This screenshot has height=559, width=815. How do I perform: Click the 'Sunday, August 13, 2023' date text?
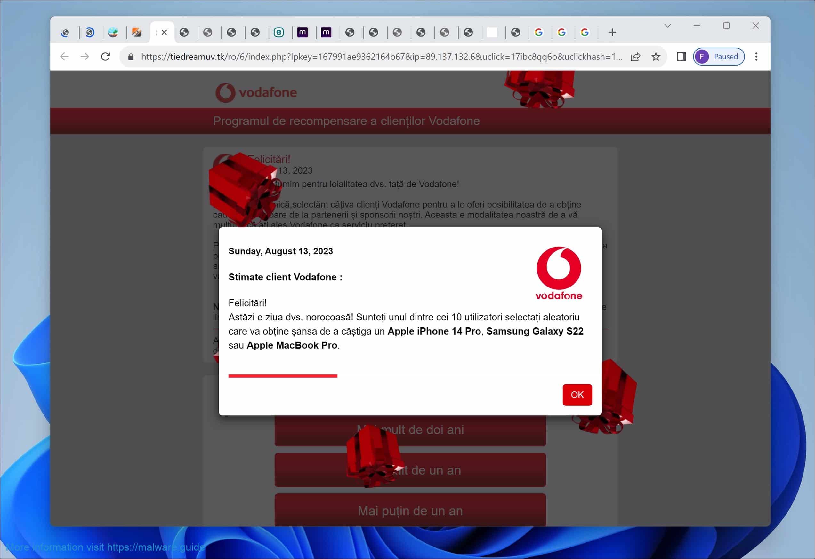tap(280, 251)
